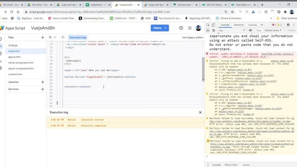Screen dimensions: 297x167
Task: Open the What's New drawer tab
Action: coord(231,165)
